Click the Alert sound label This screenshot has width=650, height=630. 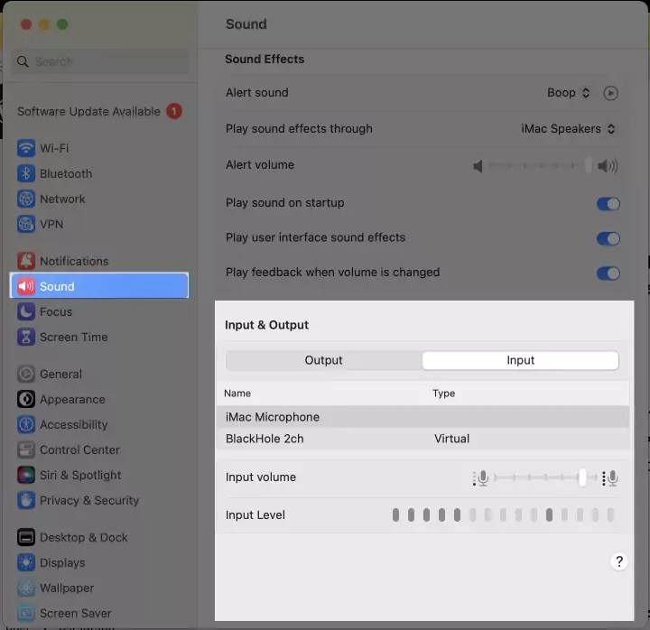pos(257,92)
